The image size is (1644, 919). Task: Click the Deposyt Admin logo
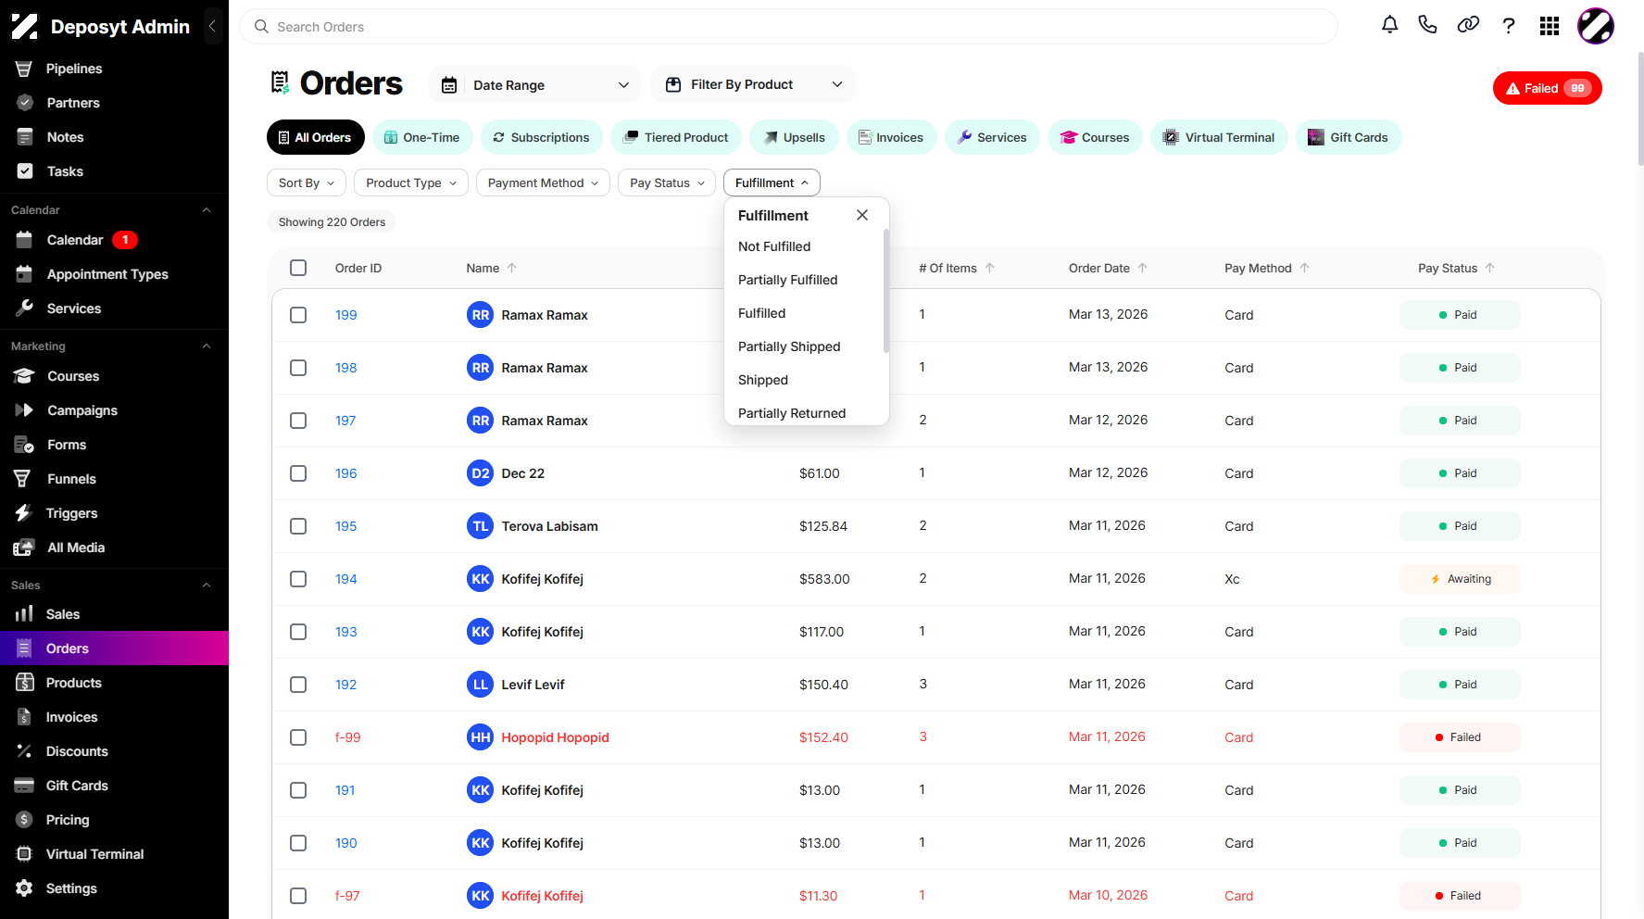pyautogui.click(x=100, y=27)
